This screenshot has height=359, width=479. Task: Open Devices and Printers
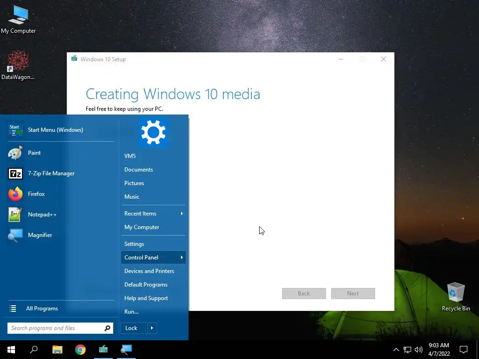[153, 271]
